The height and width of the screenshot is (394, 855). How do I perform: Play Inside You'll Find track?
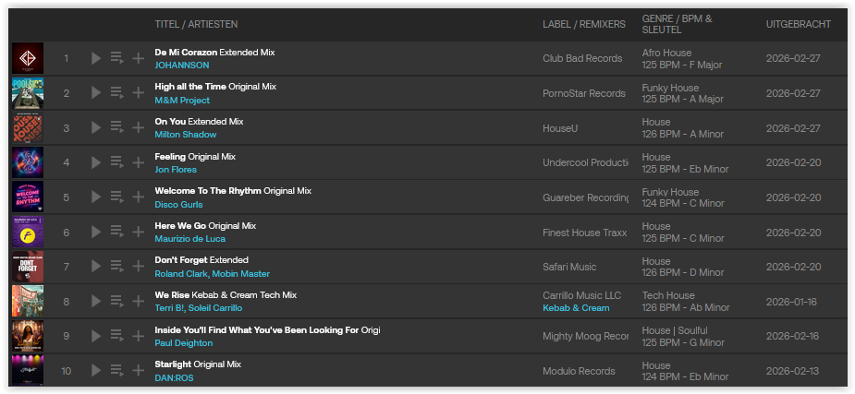96,337
